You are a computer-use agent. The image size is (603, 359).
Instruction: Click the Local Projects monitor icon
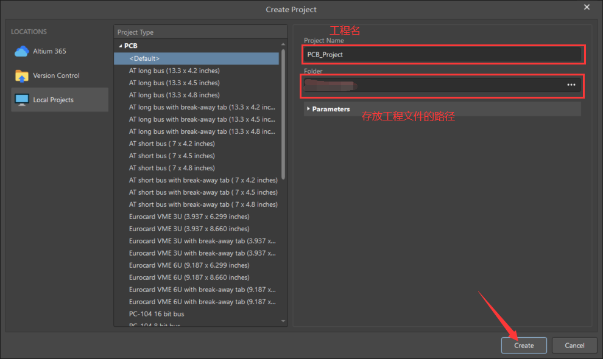[x=21, y=100]
